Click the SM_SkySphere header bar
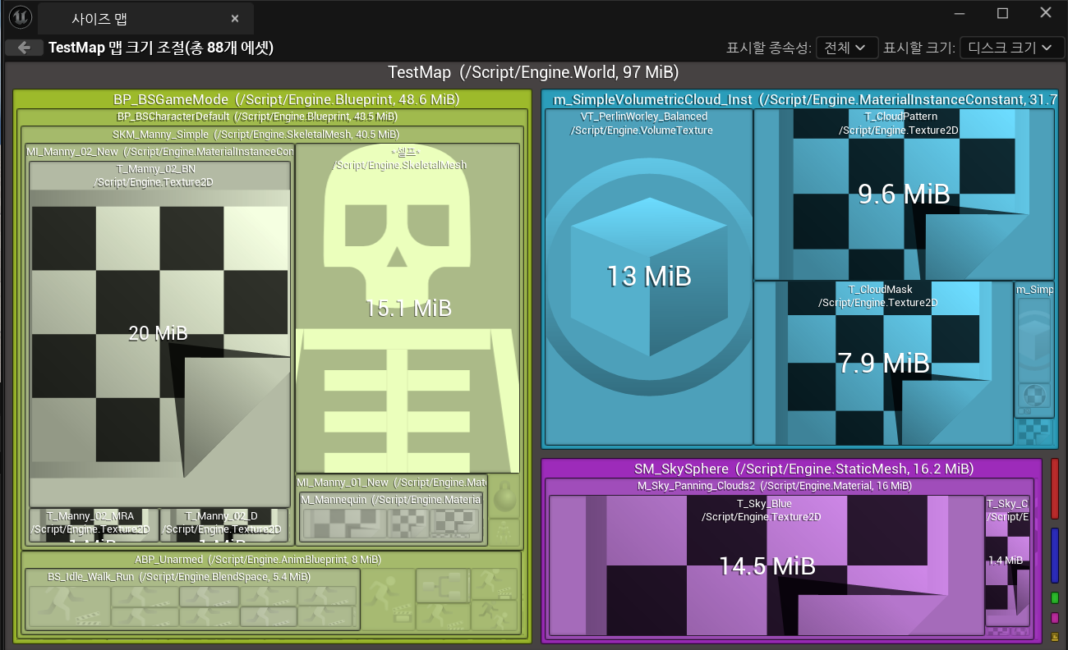Image resolution: width=1068 pixels, height=650 pixels. pyautogui.click(x=803, y=469)
